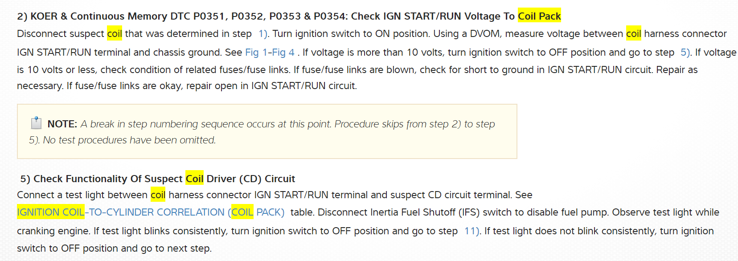Screen dimensions: 738x261
Task: Click highlighted "Coil Pack" in step 2 heading
Action: coord(539,16)
